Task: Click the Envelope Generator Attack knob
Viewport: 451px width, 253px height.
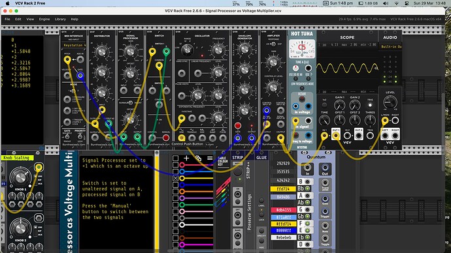Action: tap(244, 49)
